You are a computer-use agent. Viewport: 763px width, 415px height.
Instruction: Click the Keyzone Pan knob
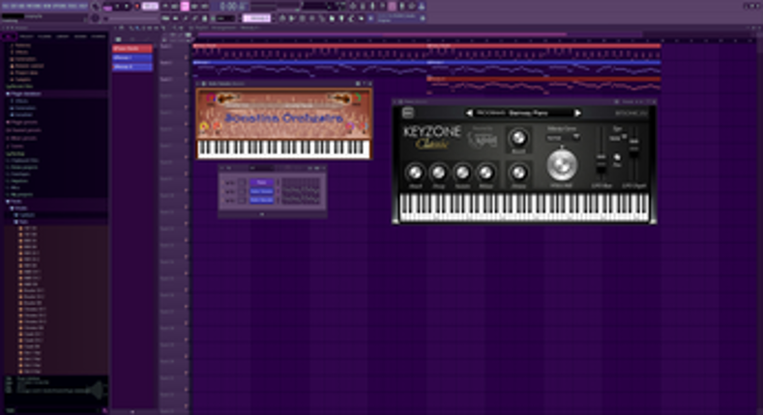[x=617, y=157]
